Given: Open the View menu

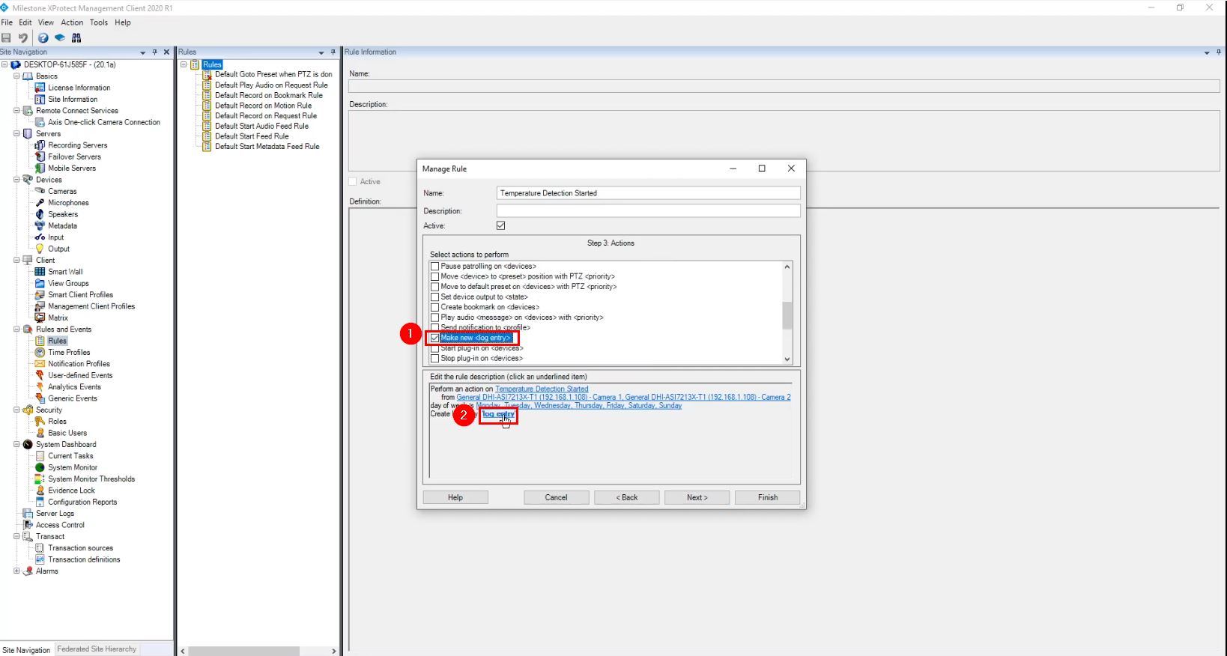Looking at the screenshot, I should (46, 22).
